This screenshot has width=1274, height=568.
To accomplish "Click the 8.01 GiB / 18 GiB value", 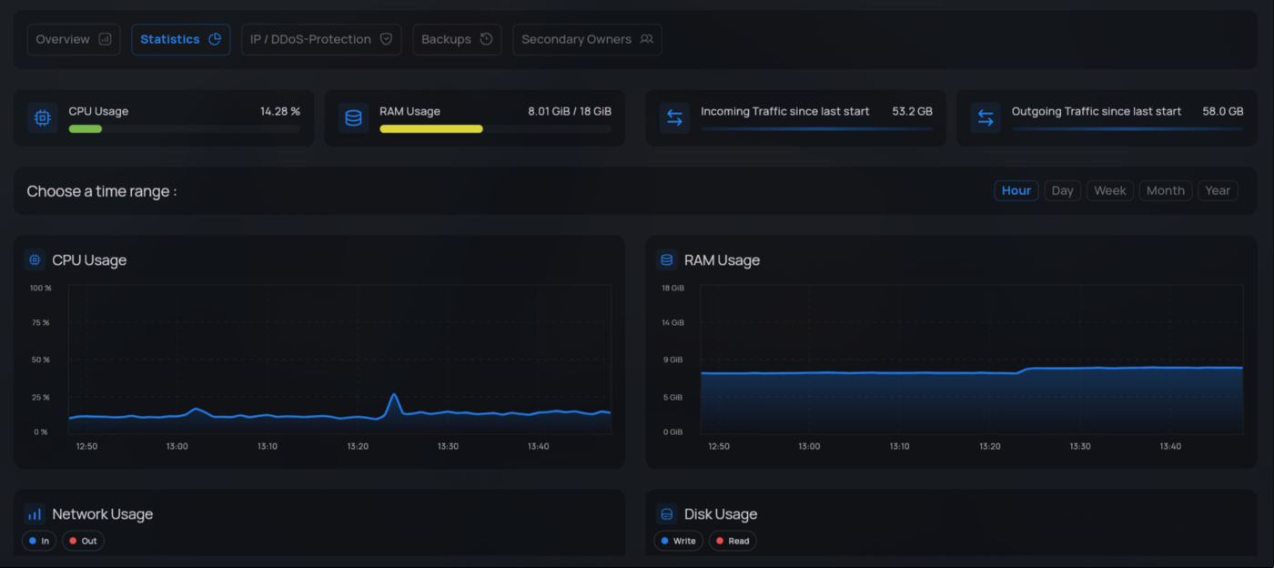I will coord(570,111).
